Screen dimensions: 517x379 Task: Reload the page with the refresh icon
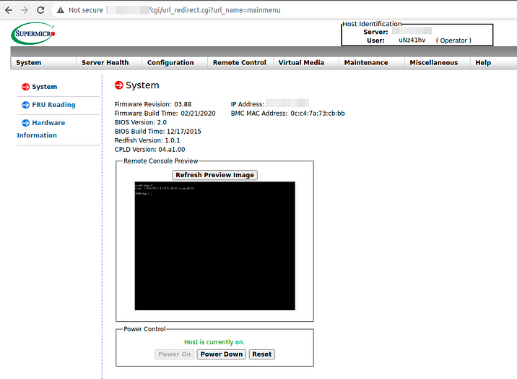pos(40,10)
